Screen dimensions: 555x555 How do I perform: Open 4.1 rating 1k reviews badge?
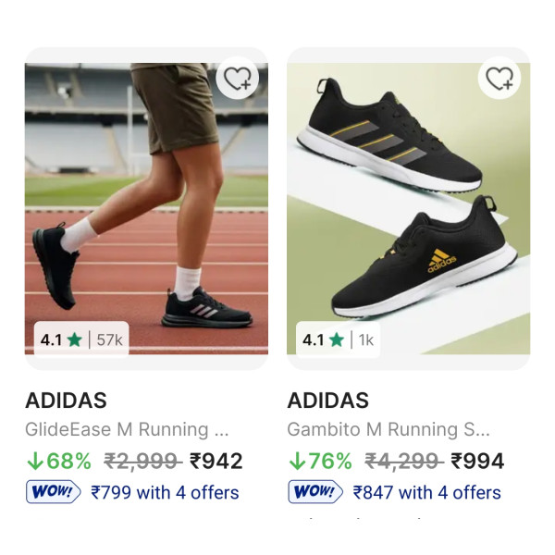pyautogui.click(x=338, y=339)
